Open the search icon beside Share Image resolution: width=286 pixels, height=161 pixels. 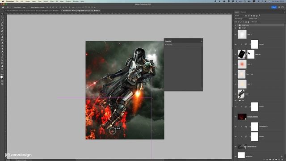(279, 7)
